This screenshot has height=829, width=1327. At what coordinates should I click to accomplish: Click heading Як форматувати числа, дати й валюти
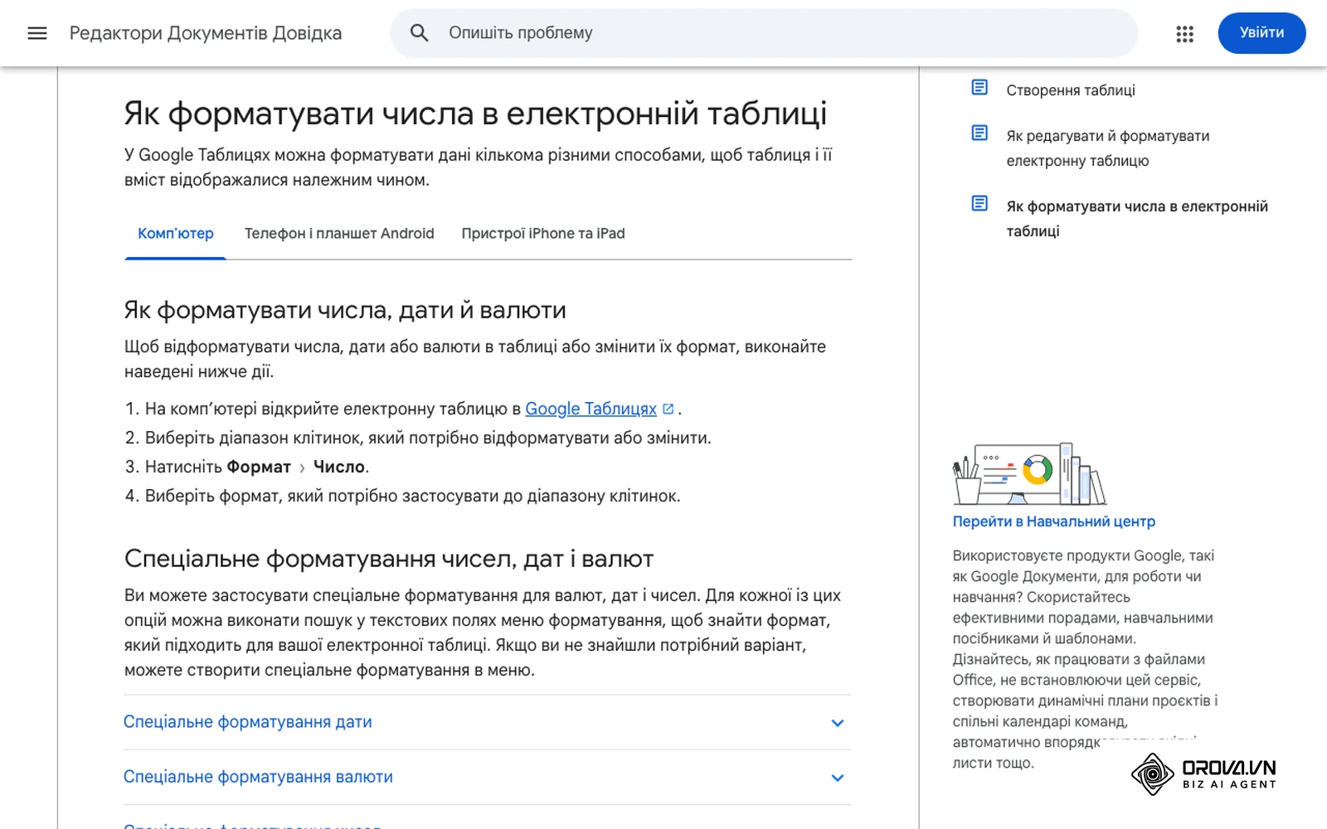pyautogui.click(x=345, y=310)
